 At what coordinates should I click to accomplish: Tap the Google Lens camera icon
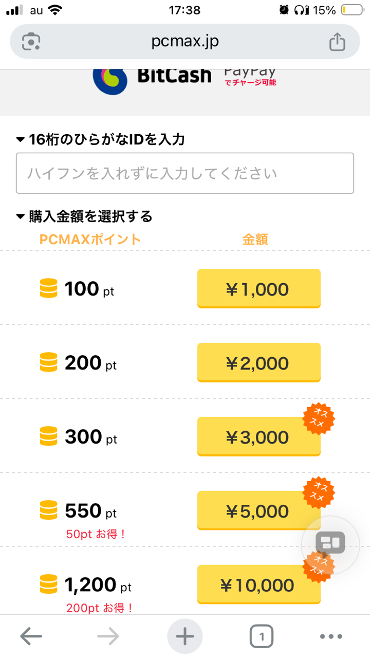[x=31, y=42]
